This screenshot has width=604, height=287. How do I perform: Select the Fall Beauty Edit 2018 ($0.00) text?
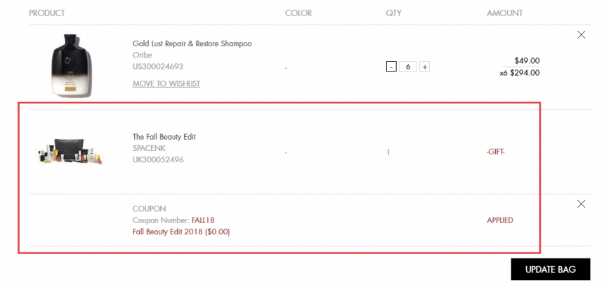pyautogui.click(x=180, y=232)
